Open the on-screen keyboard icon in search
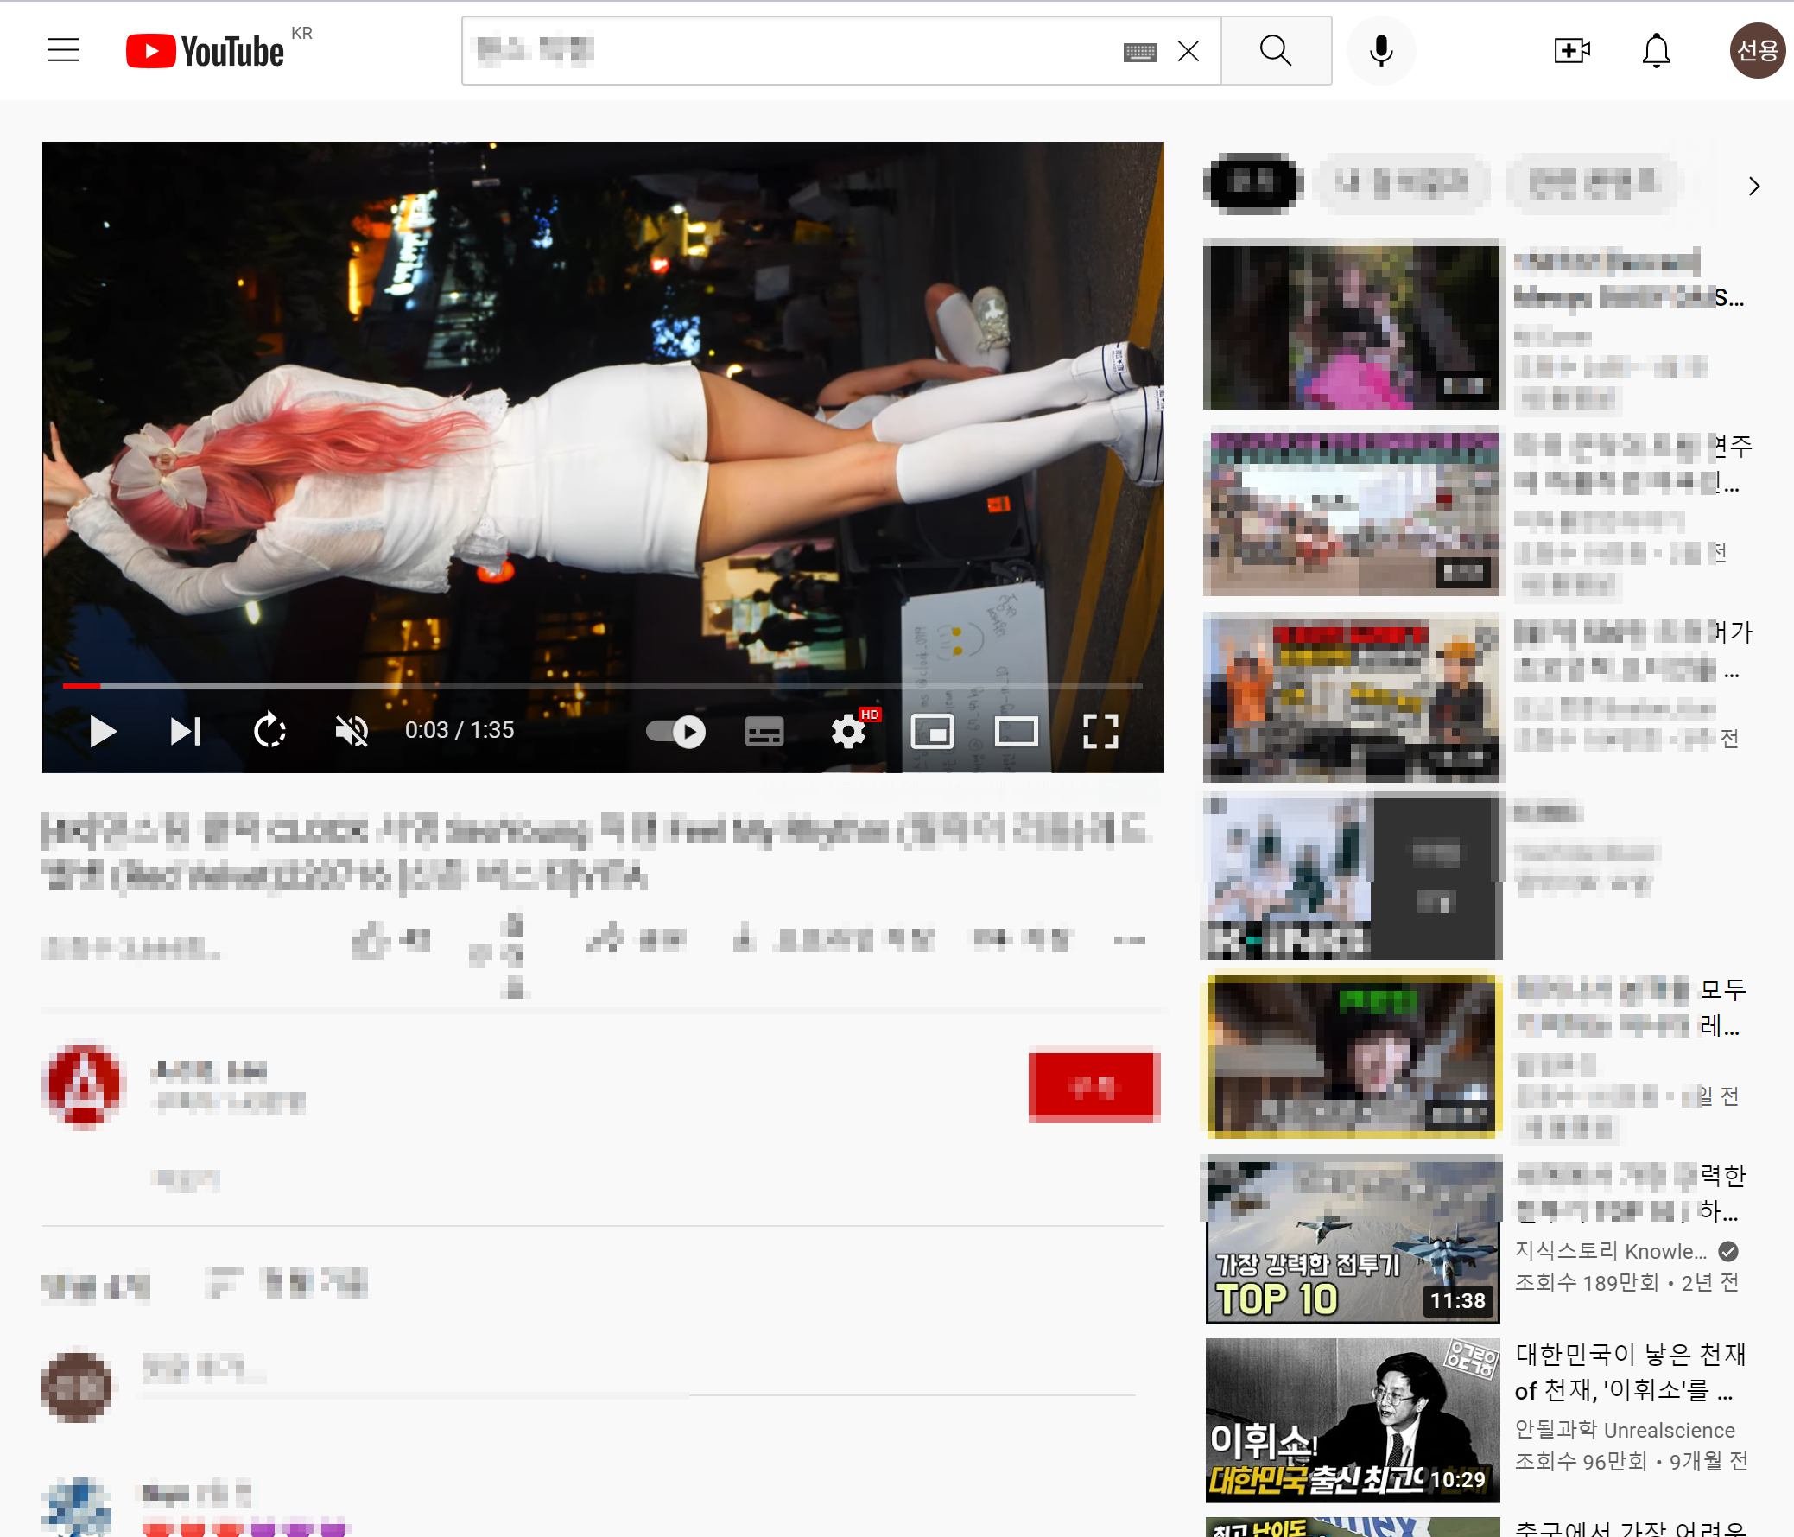 (x=1139, y=52)
